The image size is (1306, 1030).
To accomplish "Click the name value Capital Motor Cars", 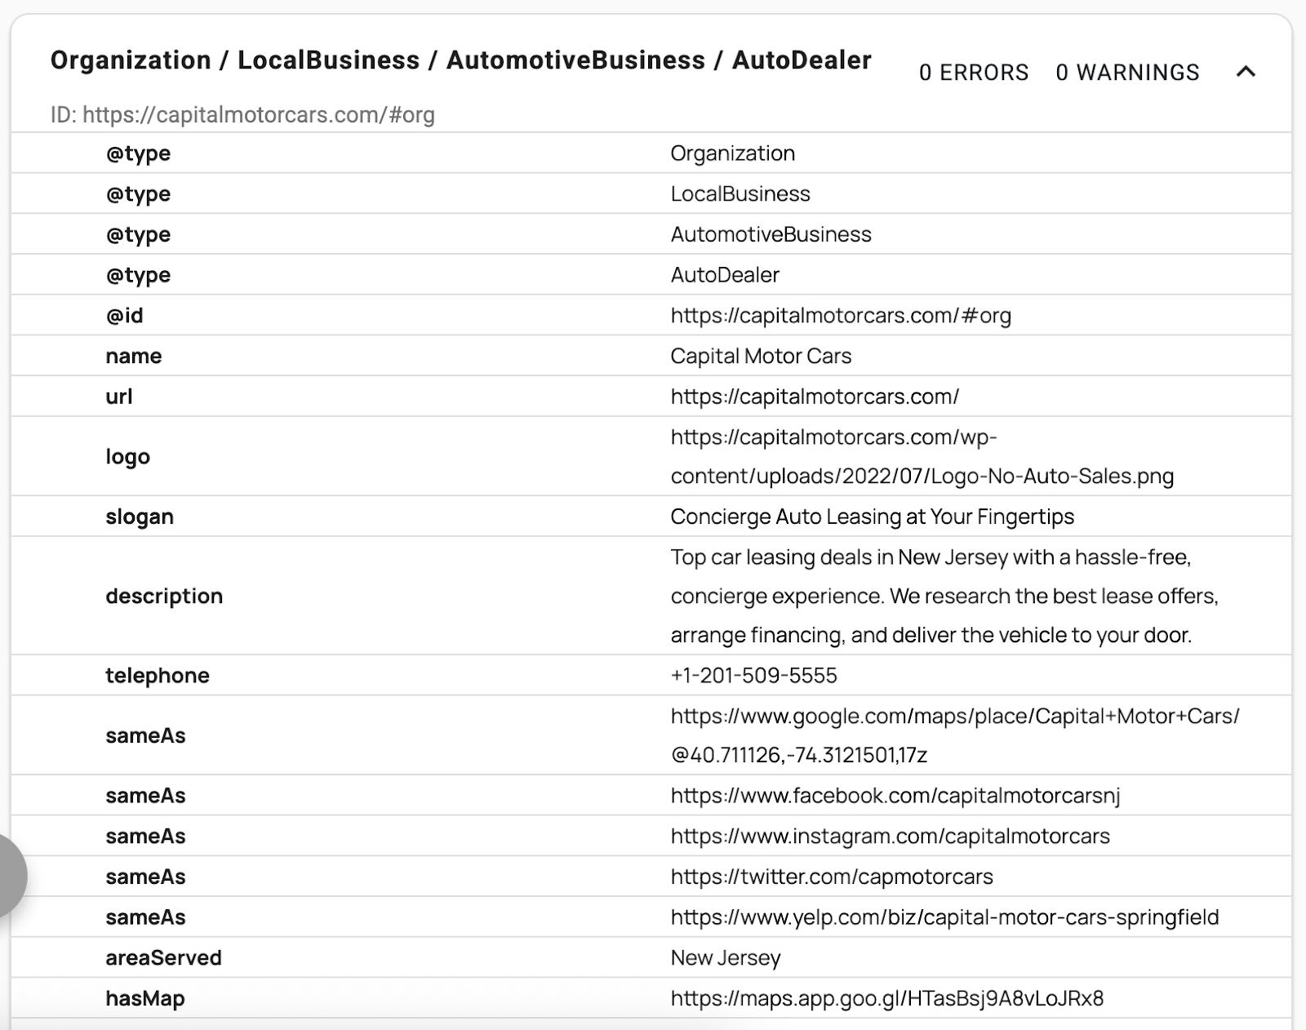I will coord(760,357).
